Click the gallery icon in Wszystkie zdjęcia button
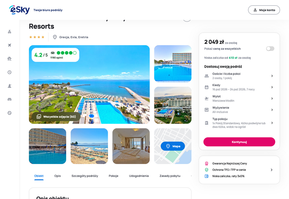 [x=39, y=117]
